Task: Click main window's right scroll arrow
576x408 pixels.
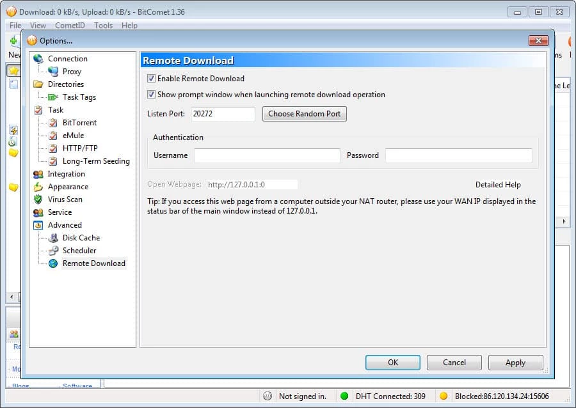Action: tap(564, 222)
